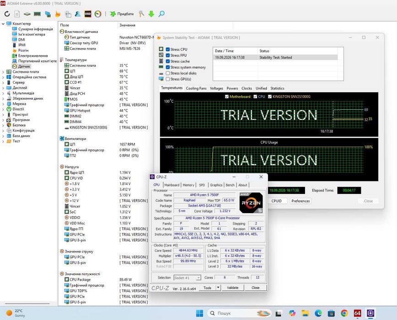Click the audit clipboard icon in AIDA64 toolbar
Screen dimensions: 397x320
point(68,14)
